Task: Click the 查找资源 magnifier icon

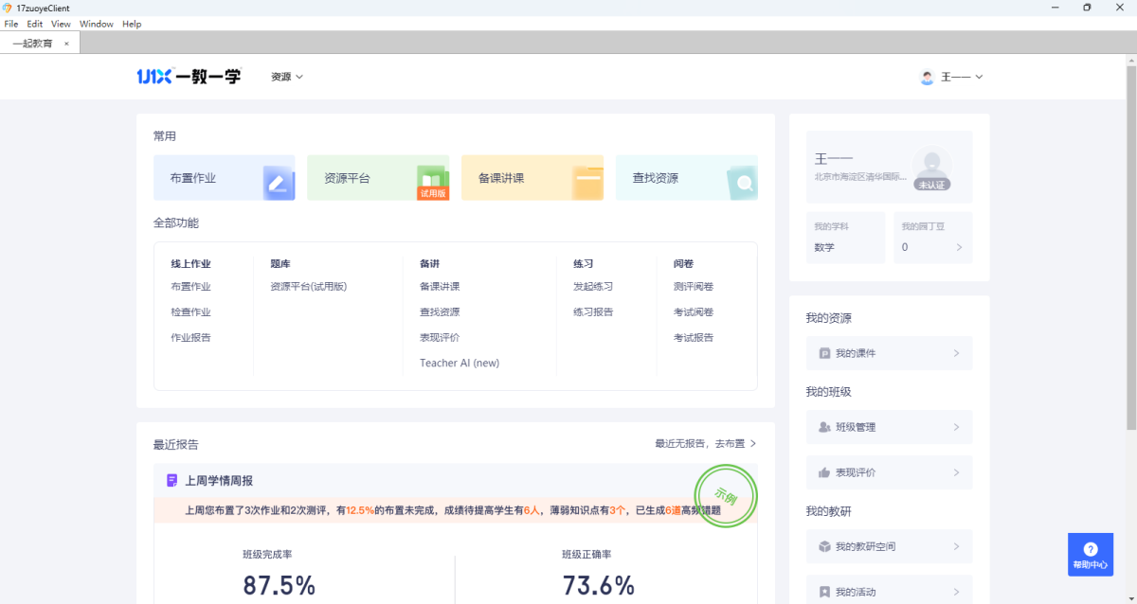Action: 742,182
